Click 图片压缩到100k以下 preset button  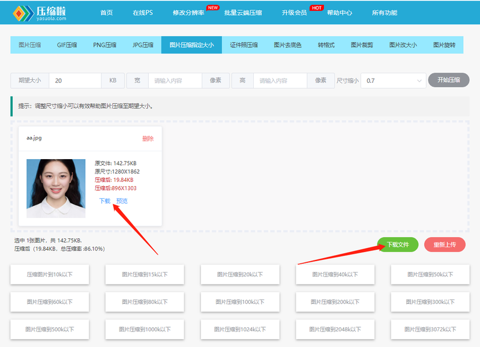click(240, 302)
